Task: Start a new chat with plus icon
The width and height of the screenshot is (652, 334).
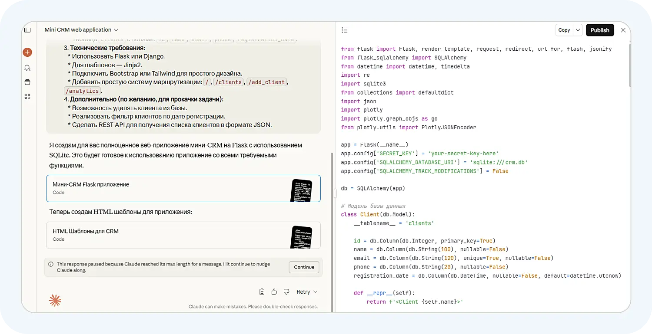Action: tap(27, 52)
